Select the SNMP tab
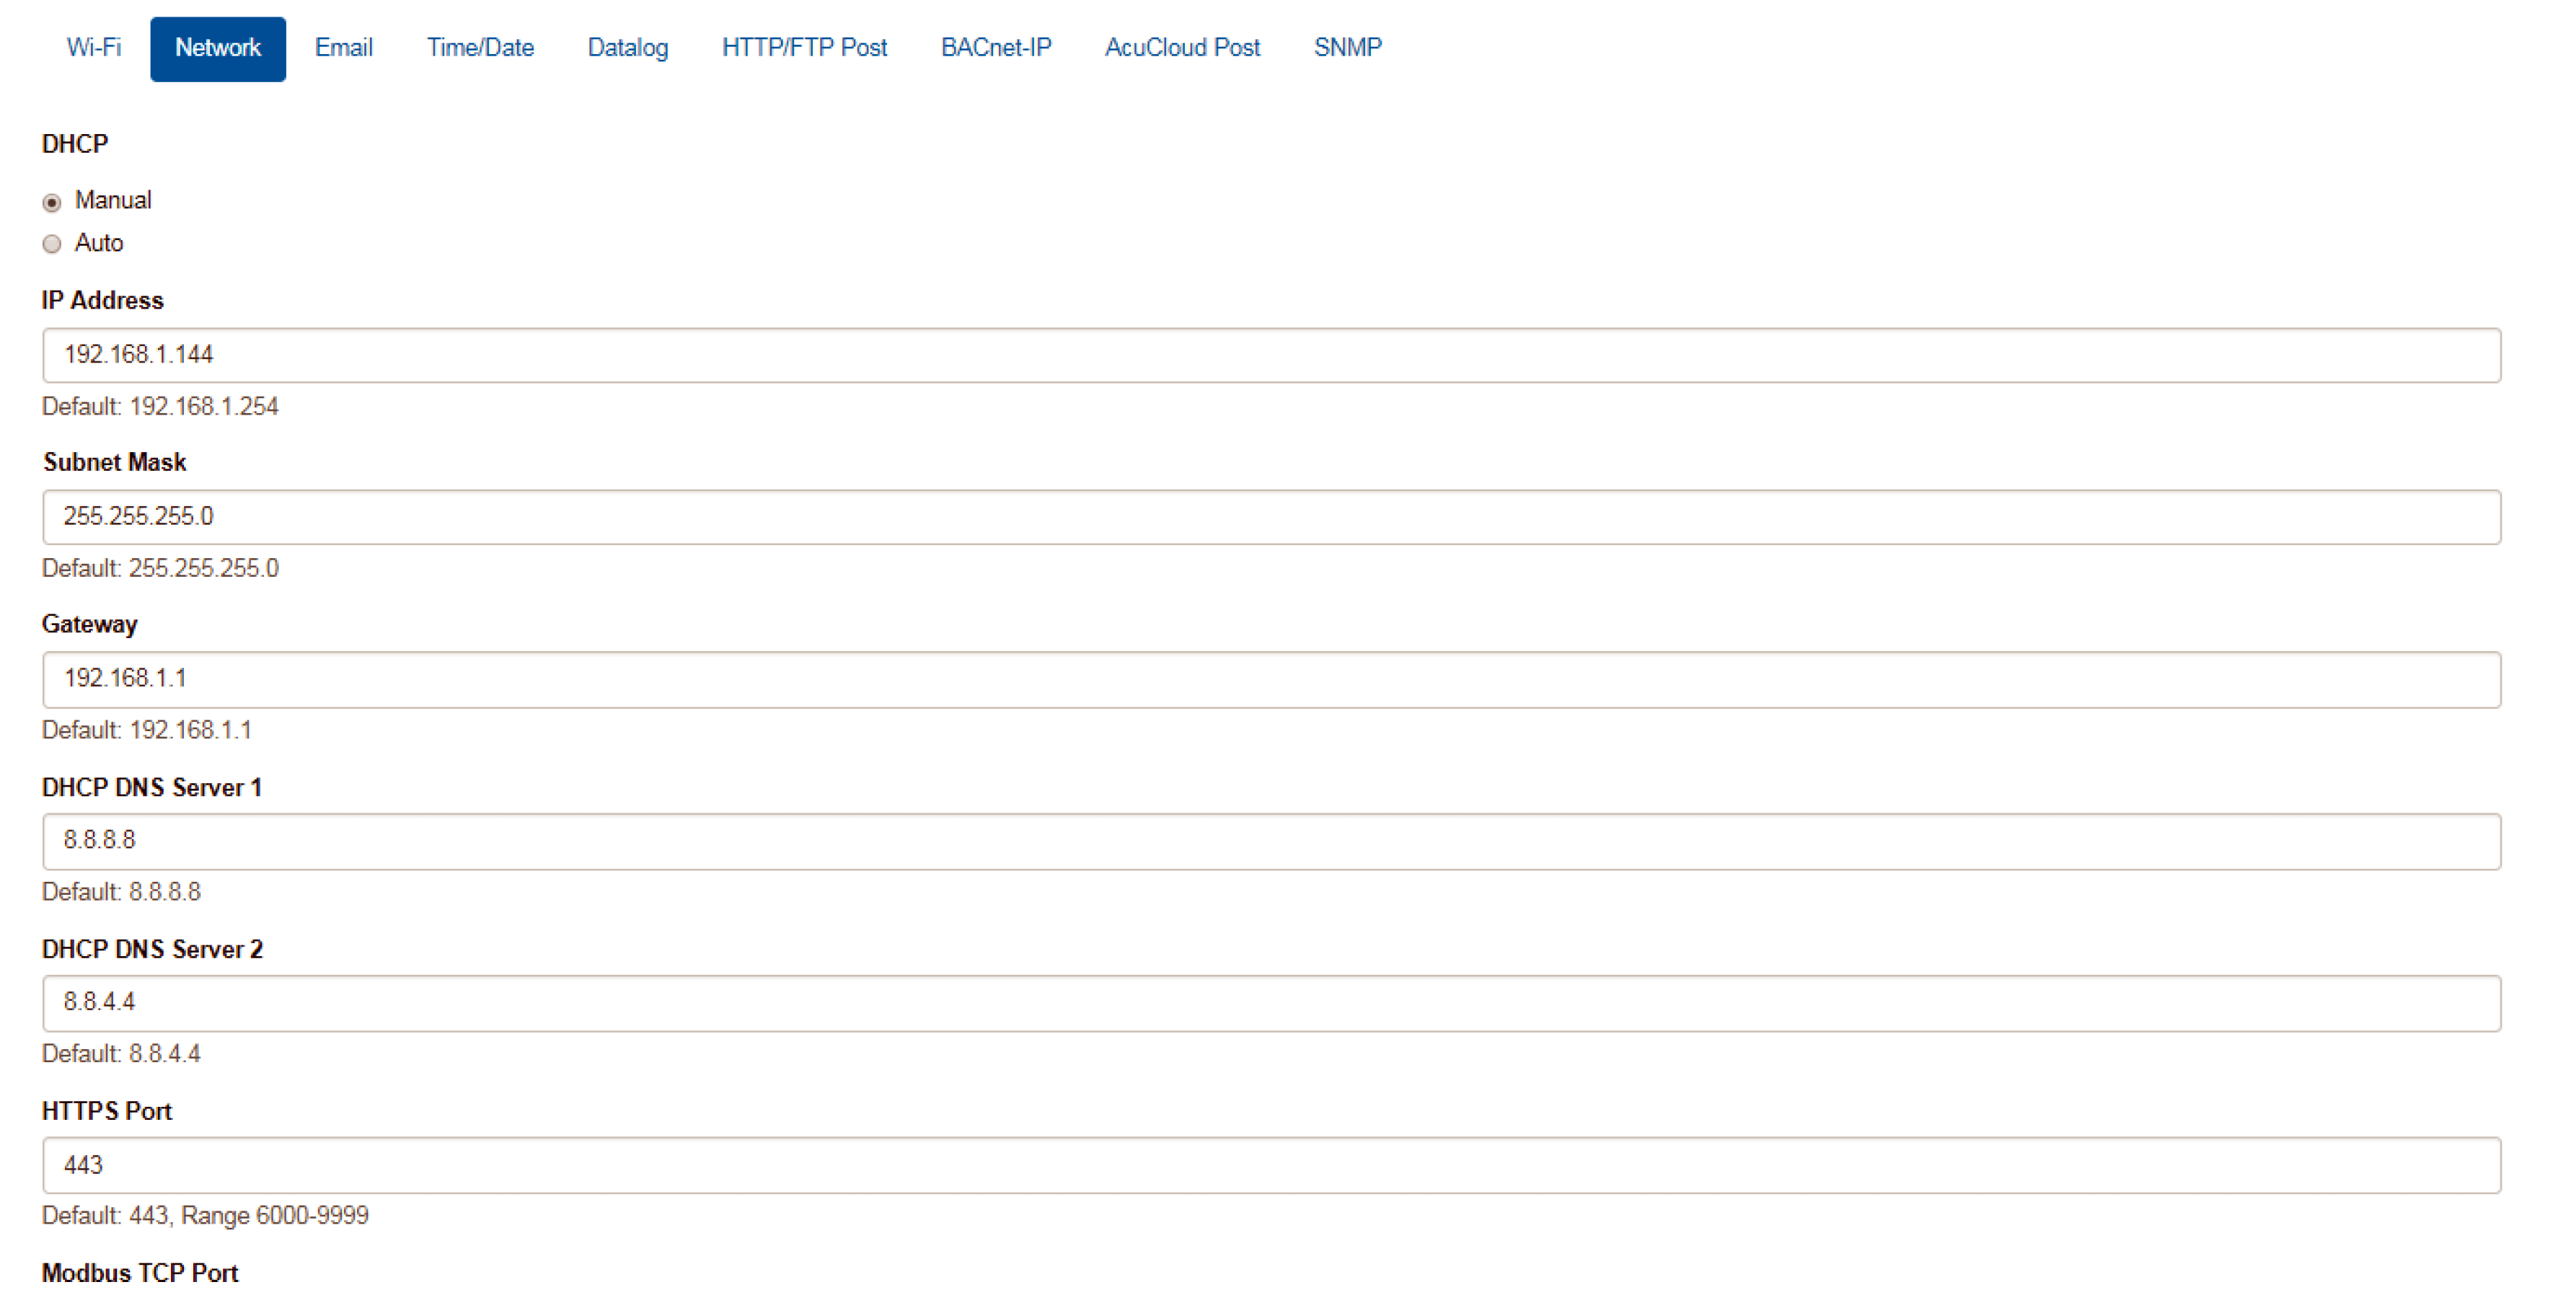Screen dimensions: 2576x1308 tap(1347, 48)
